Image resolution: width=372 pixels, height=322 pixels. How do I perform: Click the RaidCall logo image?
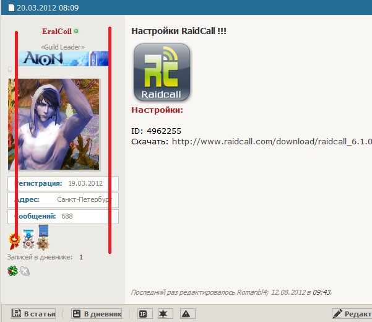[162, 72]
